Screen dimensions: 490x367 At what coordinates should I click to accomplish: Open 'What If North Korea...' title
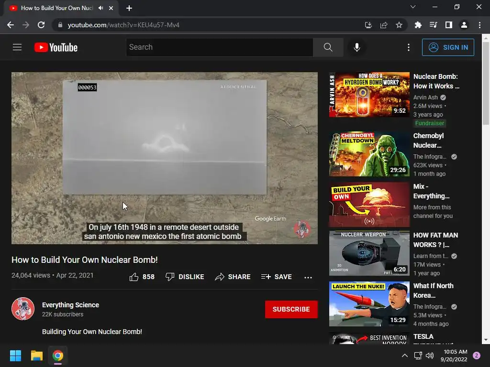point(433,291)
